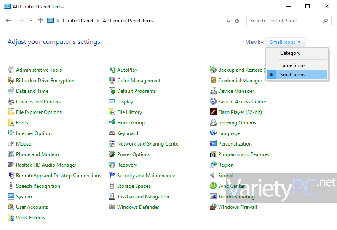The width and height of the screenshot is (337, 230).
Task: Open the Internet Options icon
Action: pyautogui.click(x=11, y=133)
